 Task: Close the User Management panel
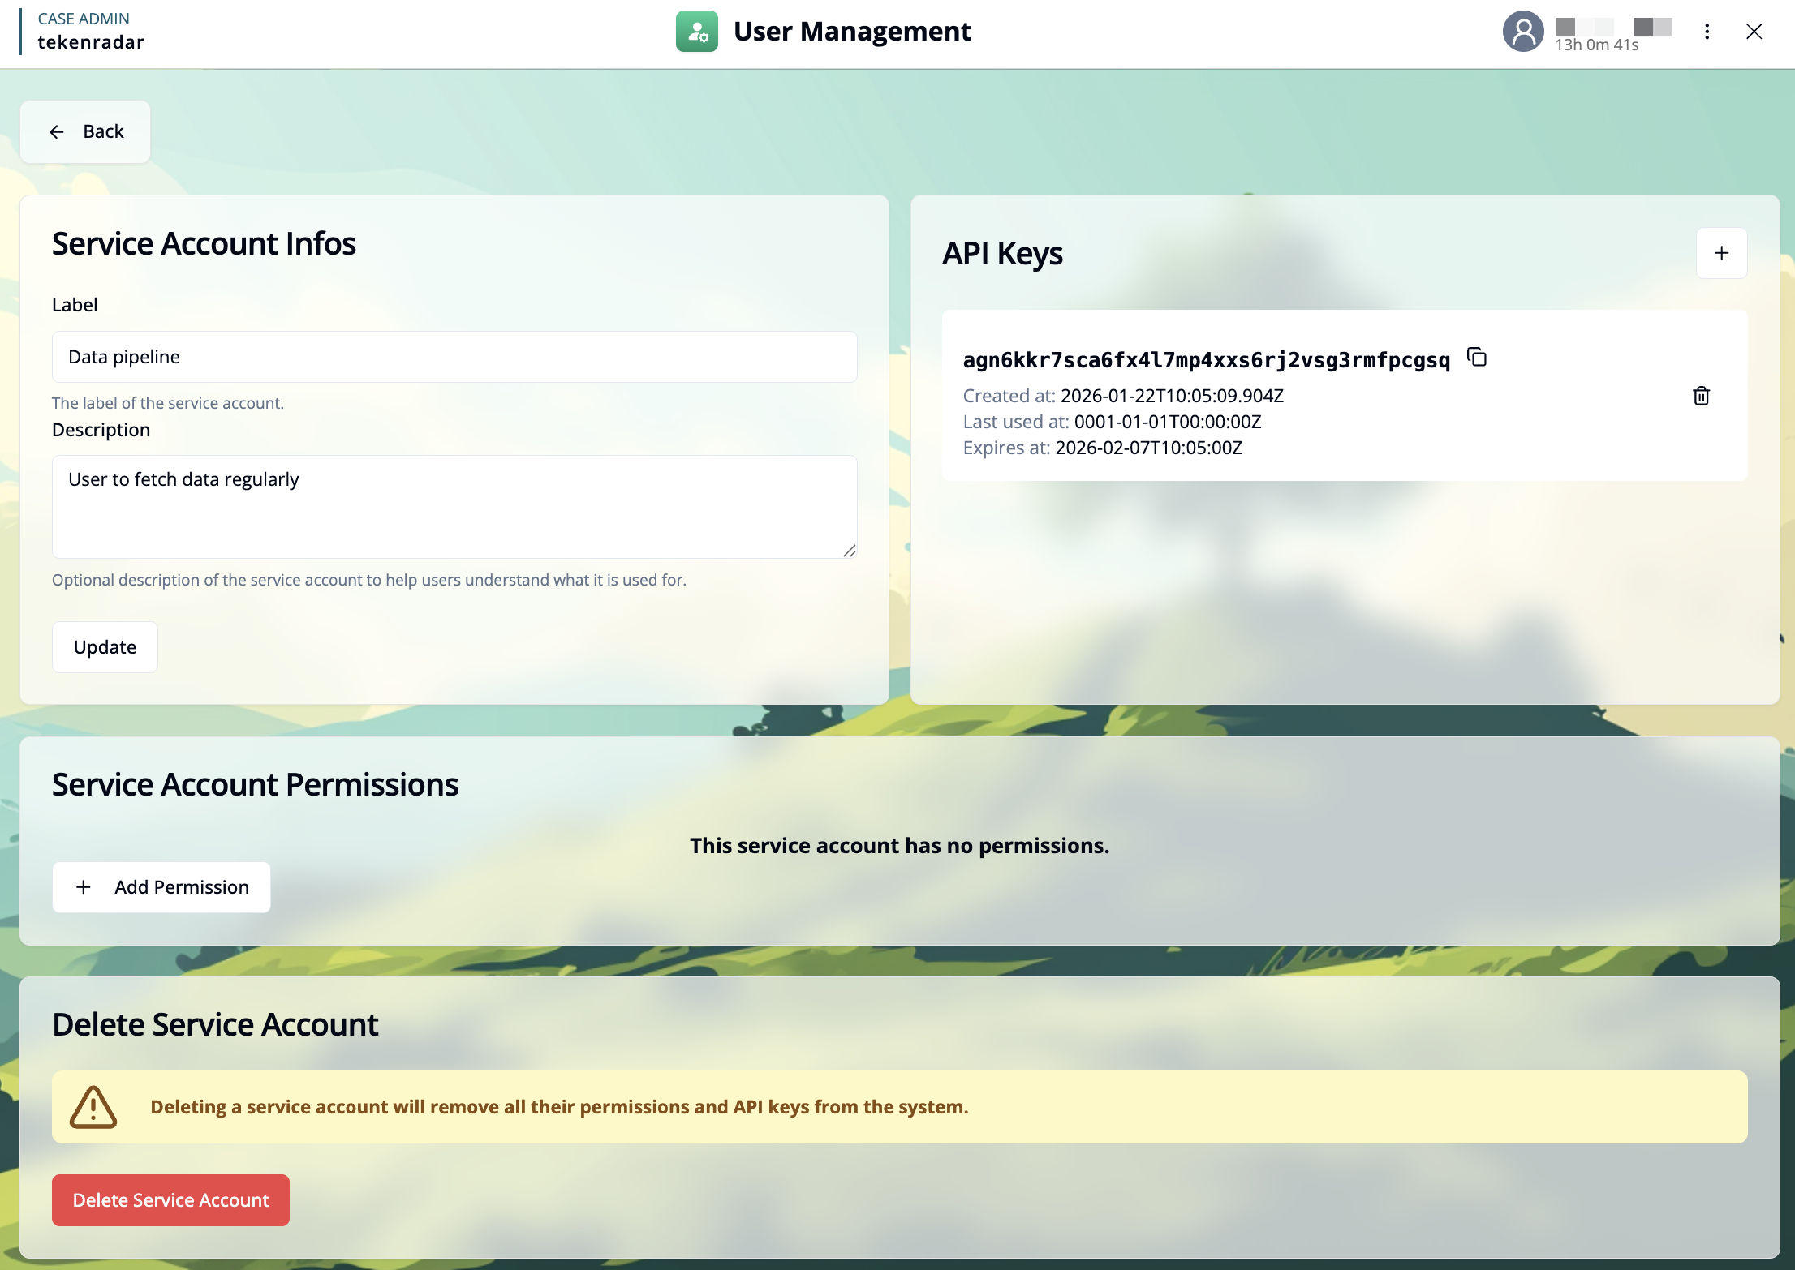[x=1754, y=32]
